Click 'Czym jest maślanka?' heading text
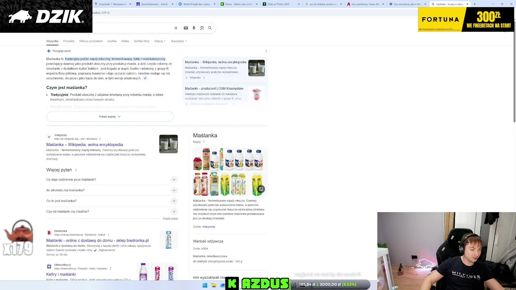This screenshot has width=516, height=290. (67, 87)
